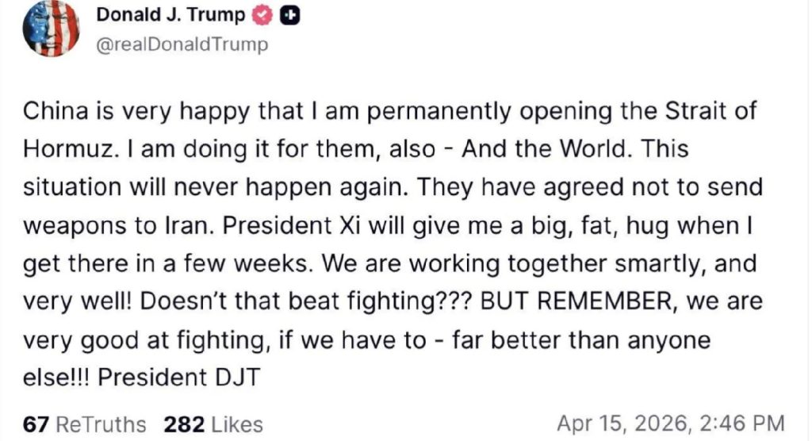Click the Donald J. Trump display name
The image size is (812, 441).
point(170,15)
